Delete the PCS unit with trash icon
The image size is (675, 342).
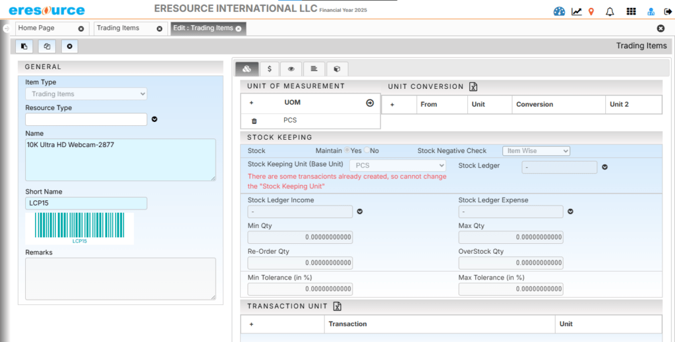coord(254,121)
